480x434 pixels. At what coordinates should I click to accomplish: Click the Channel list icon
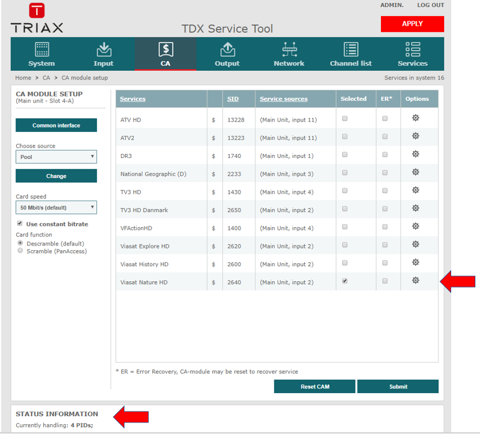click(351, 50)
